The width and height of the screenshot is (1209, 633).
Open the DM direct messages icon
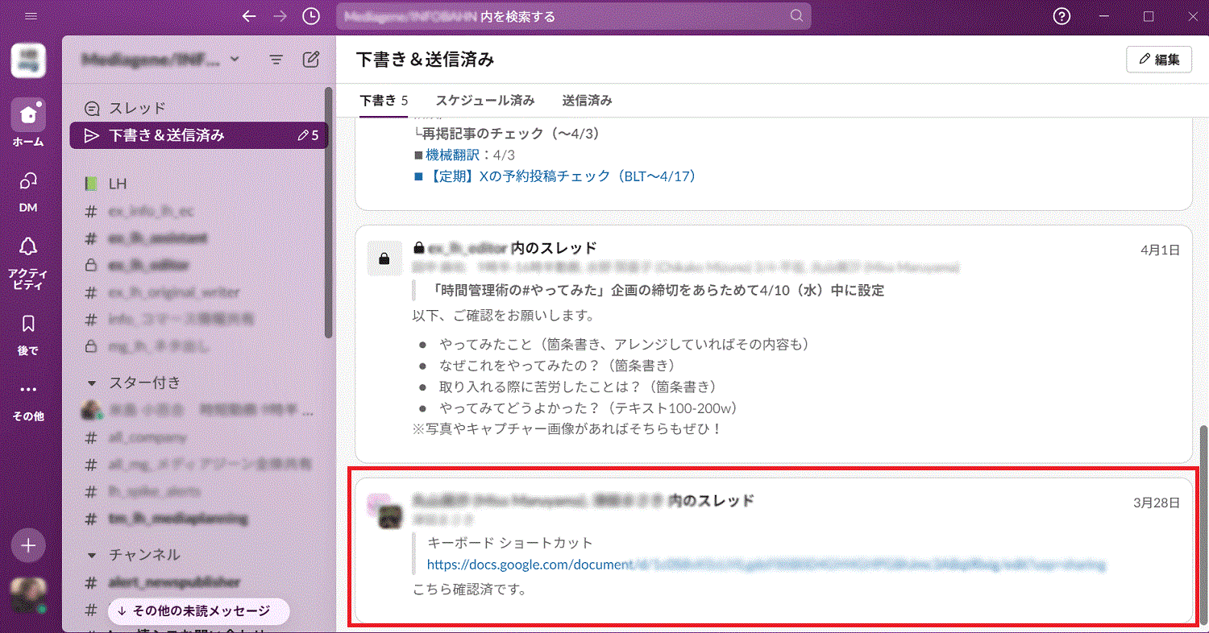(x=28, y=182)
